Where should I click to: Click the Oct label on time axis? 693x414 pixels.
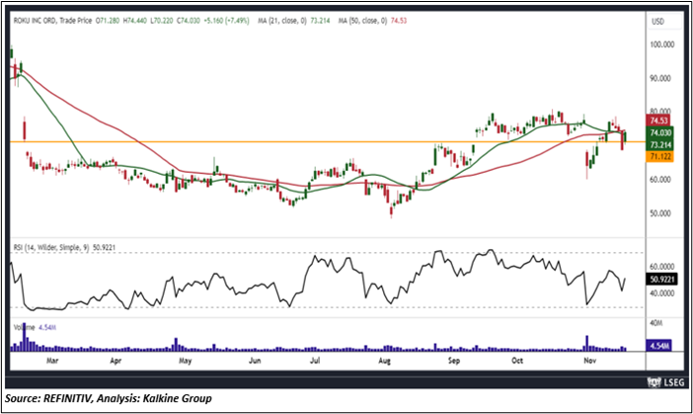point(517,361)
